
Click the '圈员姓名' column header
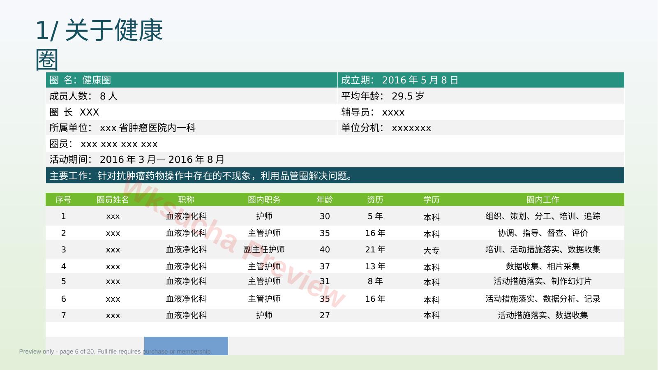point(113,199)
